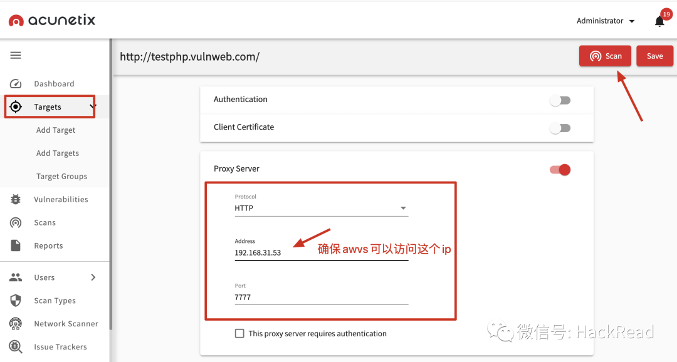Click the Authentication section label

point(241,99)
